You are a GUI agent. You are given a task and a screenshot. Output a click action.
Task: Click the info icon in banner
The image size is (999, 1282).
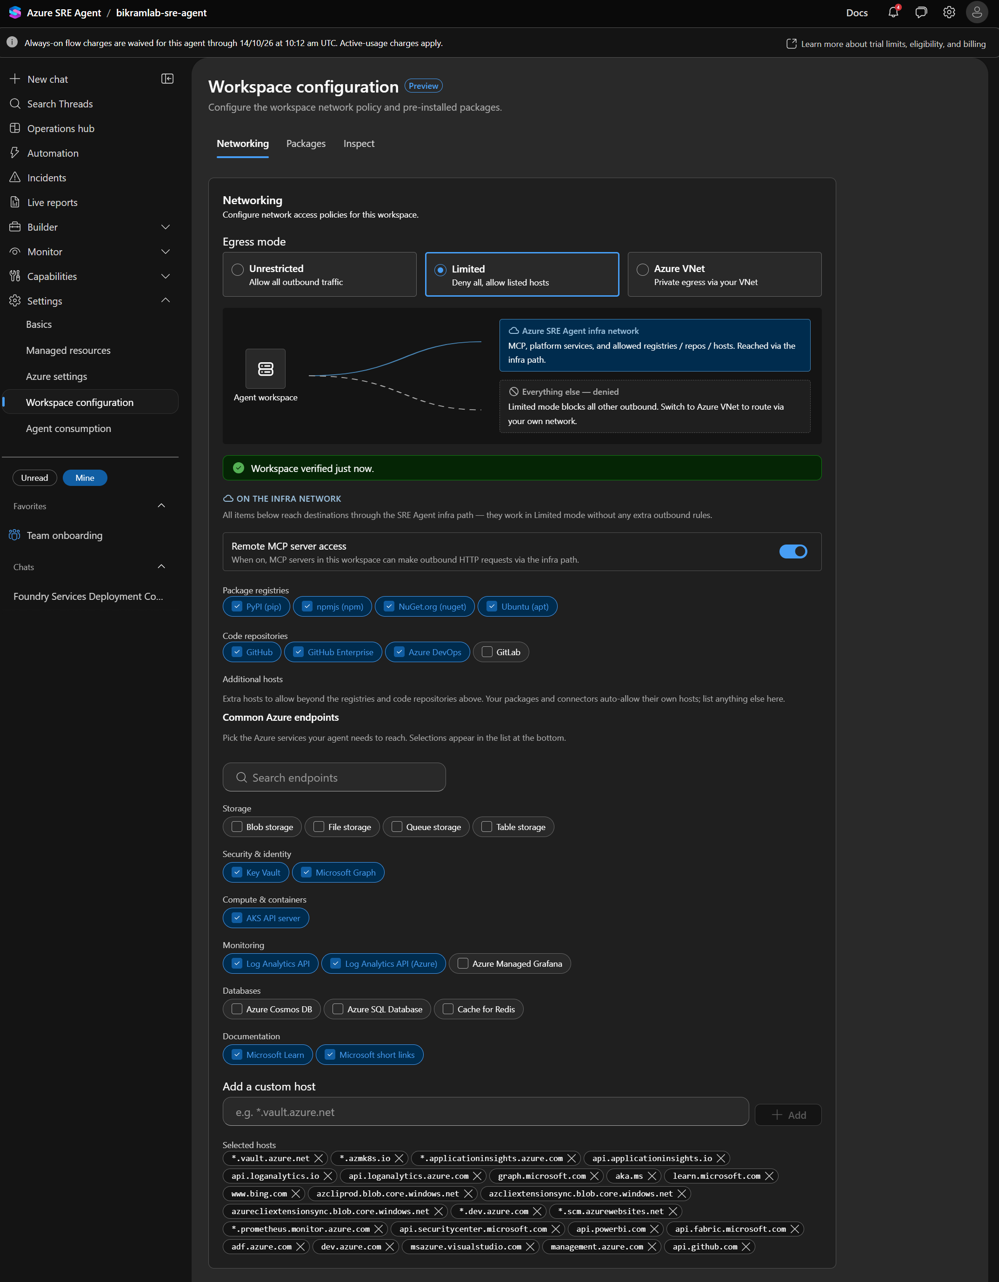(x=12, y=42)
